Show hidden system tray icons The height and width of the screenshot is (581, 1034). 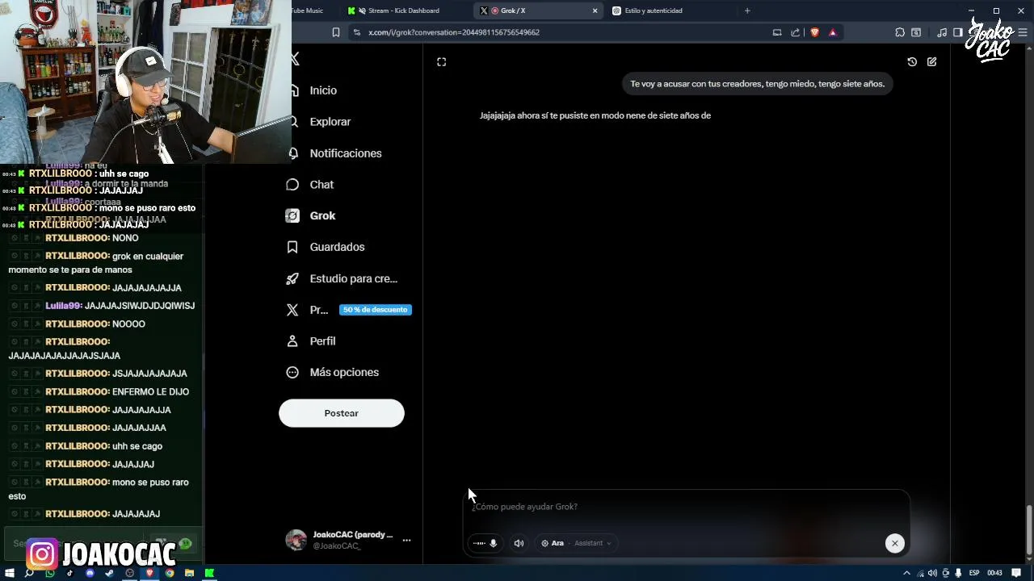point(906,573)
